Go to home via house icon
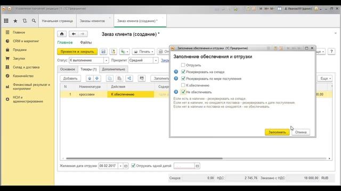This screenshot has height=191, width=341. click(x=62, y=34)
